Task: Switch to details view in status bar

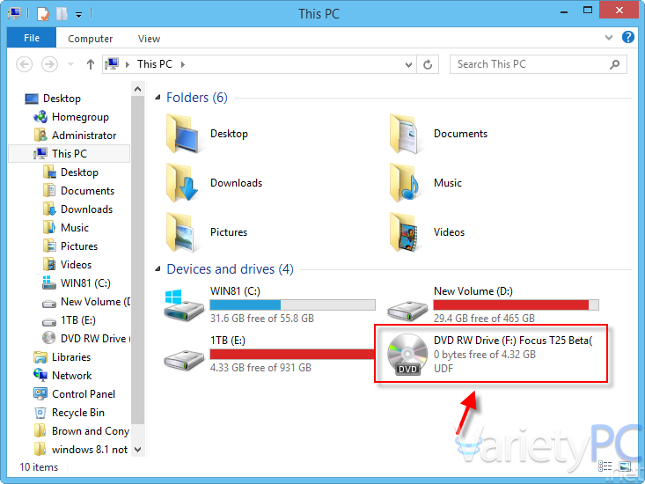Action: 605,466
